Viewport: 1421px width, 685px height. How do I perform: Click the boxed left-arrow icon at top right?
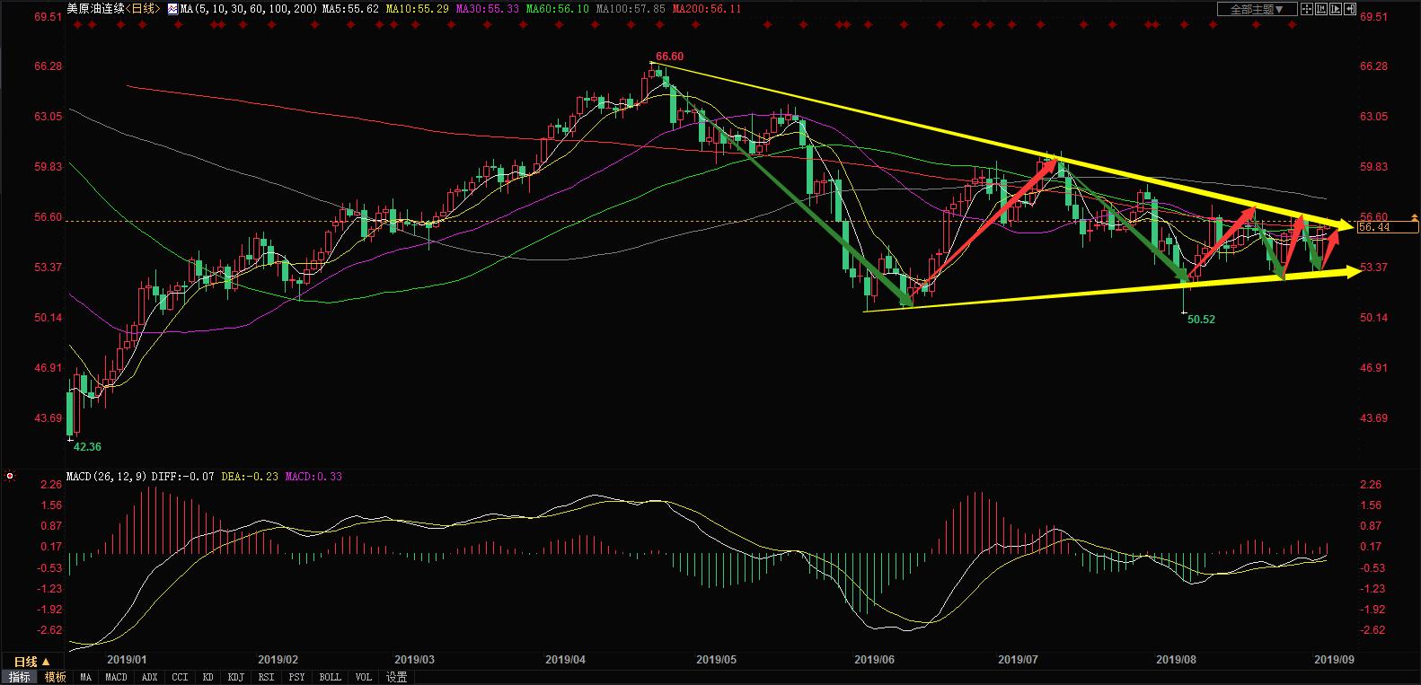click(x=1350, y=9)
